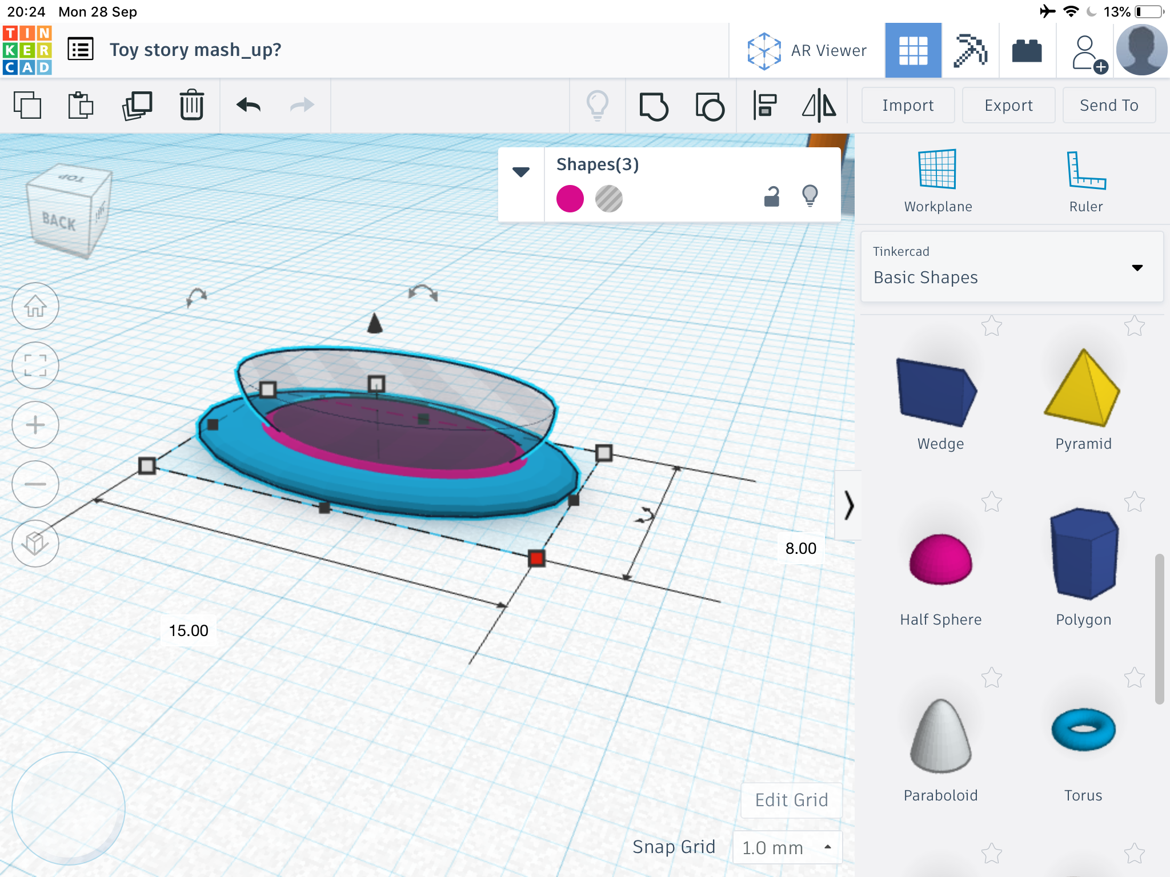1170x877 pixels.
Task: Switch to the Blocks pickaxe mode
Action: [970, 50]
